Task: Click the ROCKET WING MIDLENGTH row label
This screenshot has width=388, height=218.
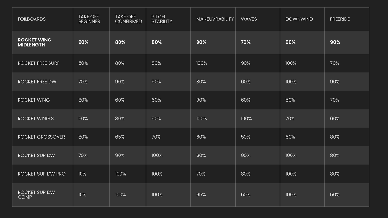Action: [x=35, y=42]
